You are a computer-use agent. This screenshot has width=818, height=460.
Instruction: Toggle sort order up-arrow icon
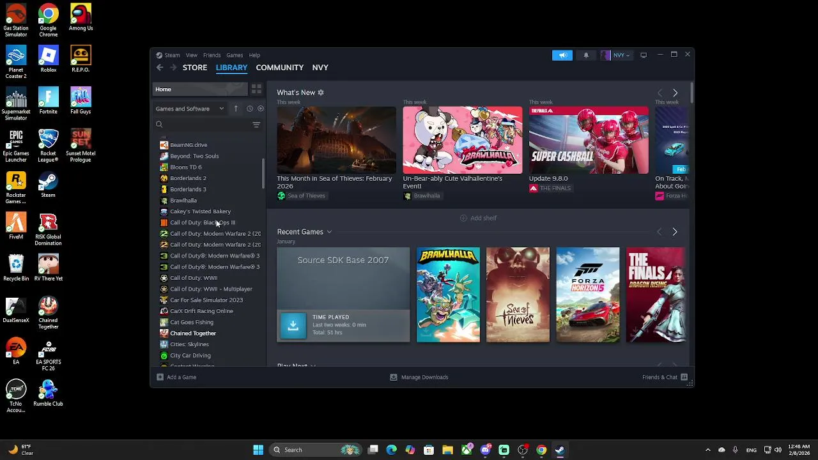click(x=236, y=109)
